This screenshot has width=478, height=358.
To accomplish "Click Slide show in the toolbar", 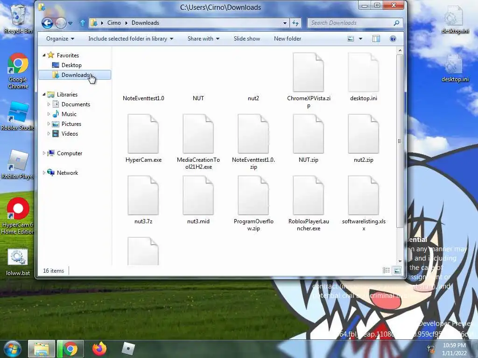I will pos(246,39).
